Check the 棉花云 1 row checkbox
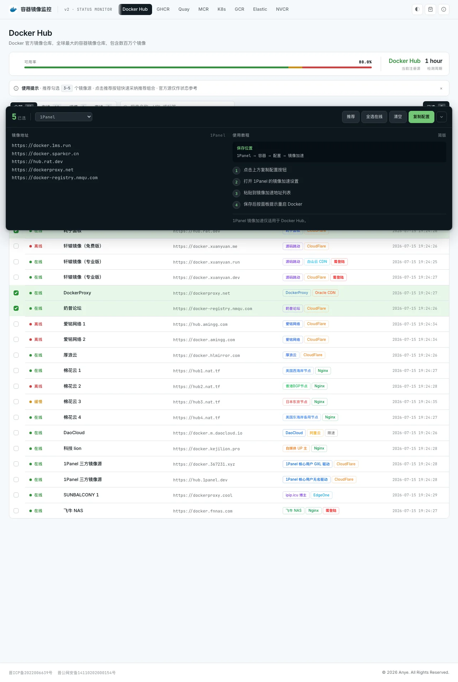Image resolution: width=458 pixels, height=682 pixels. pos(16,371)
